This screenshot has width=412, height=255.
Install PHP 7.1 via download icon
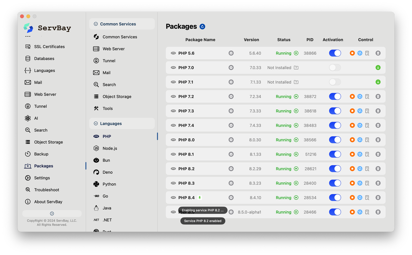[x=378, y=82]
